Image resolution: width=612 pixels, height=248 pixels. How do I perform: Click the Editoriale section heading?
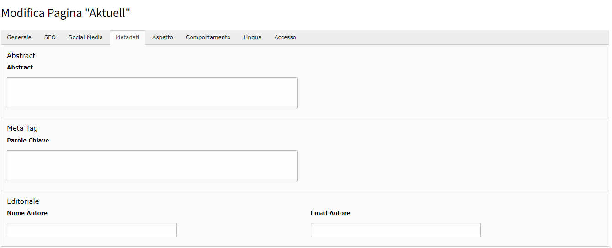pos(23,201)
